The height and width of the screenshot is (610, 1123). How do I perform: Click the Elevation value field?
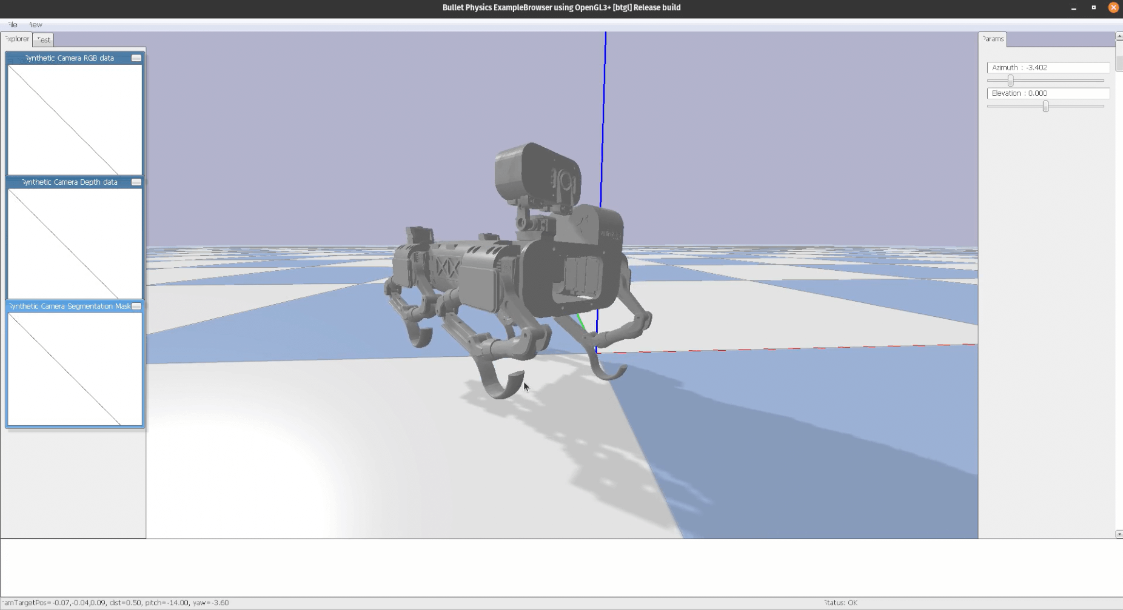(x=1048, y=93)
